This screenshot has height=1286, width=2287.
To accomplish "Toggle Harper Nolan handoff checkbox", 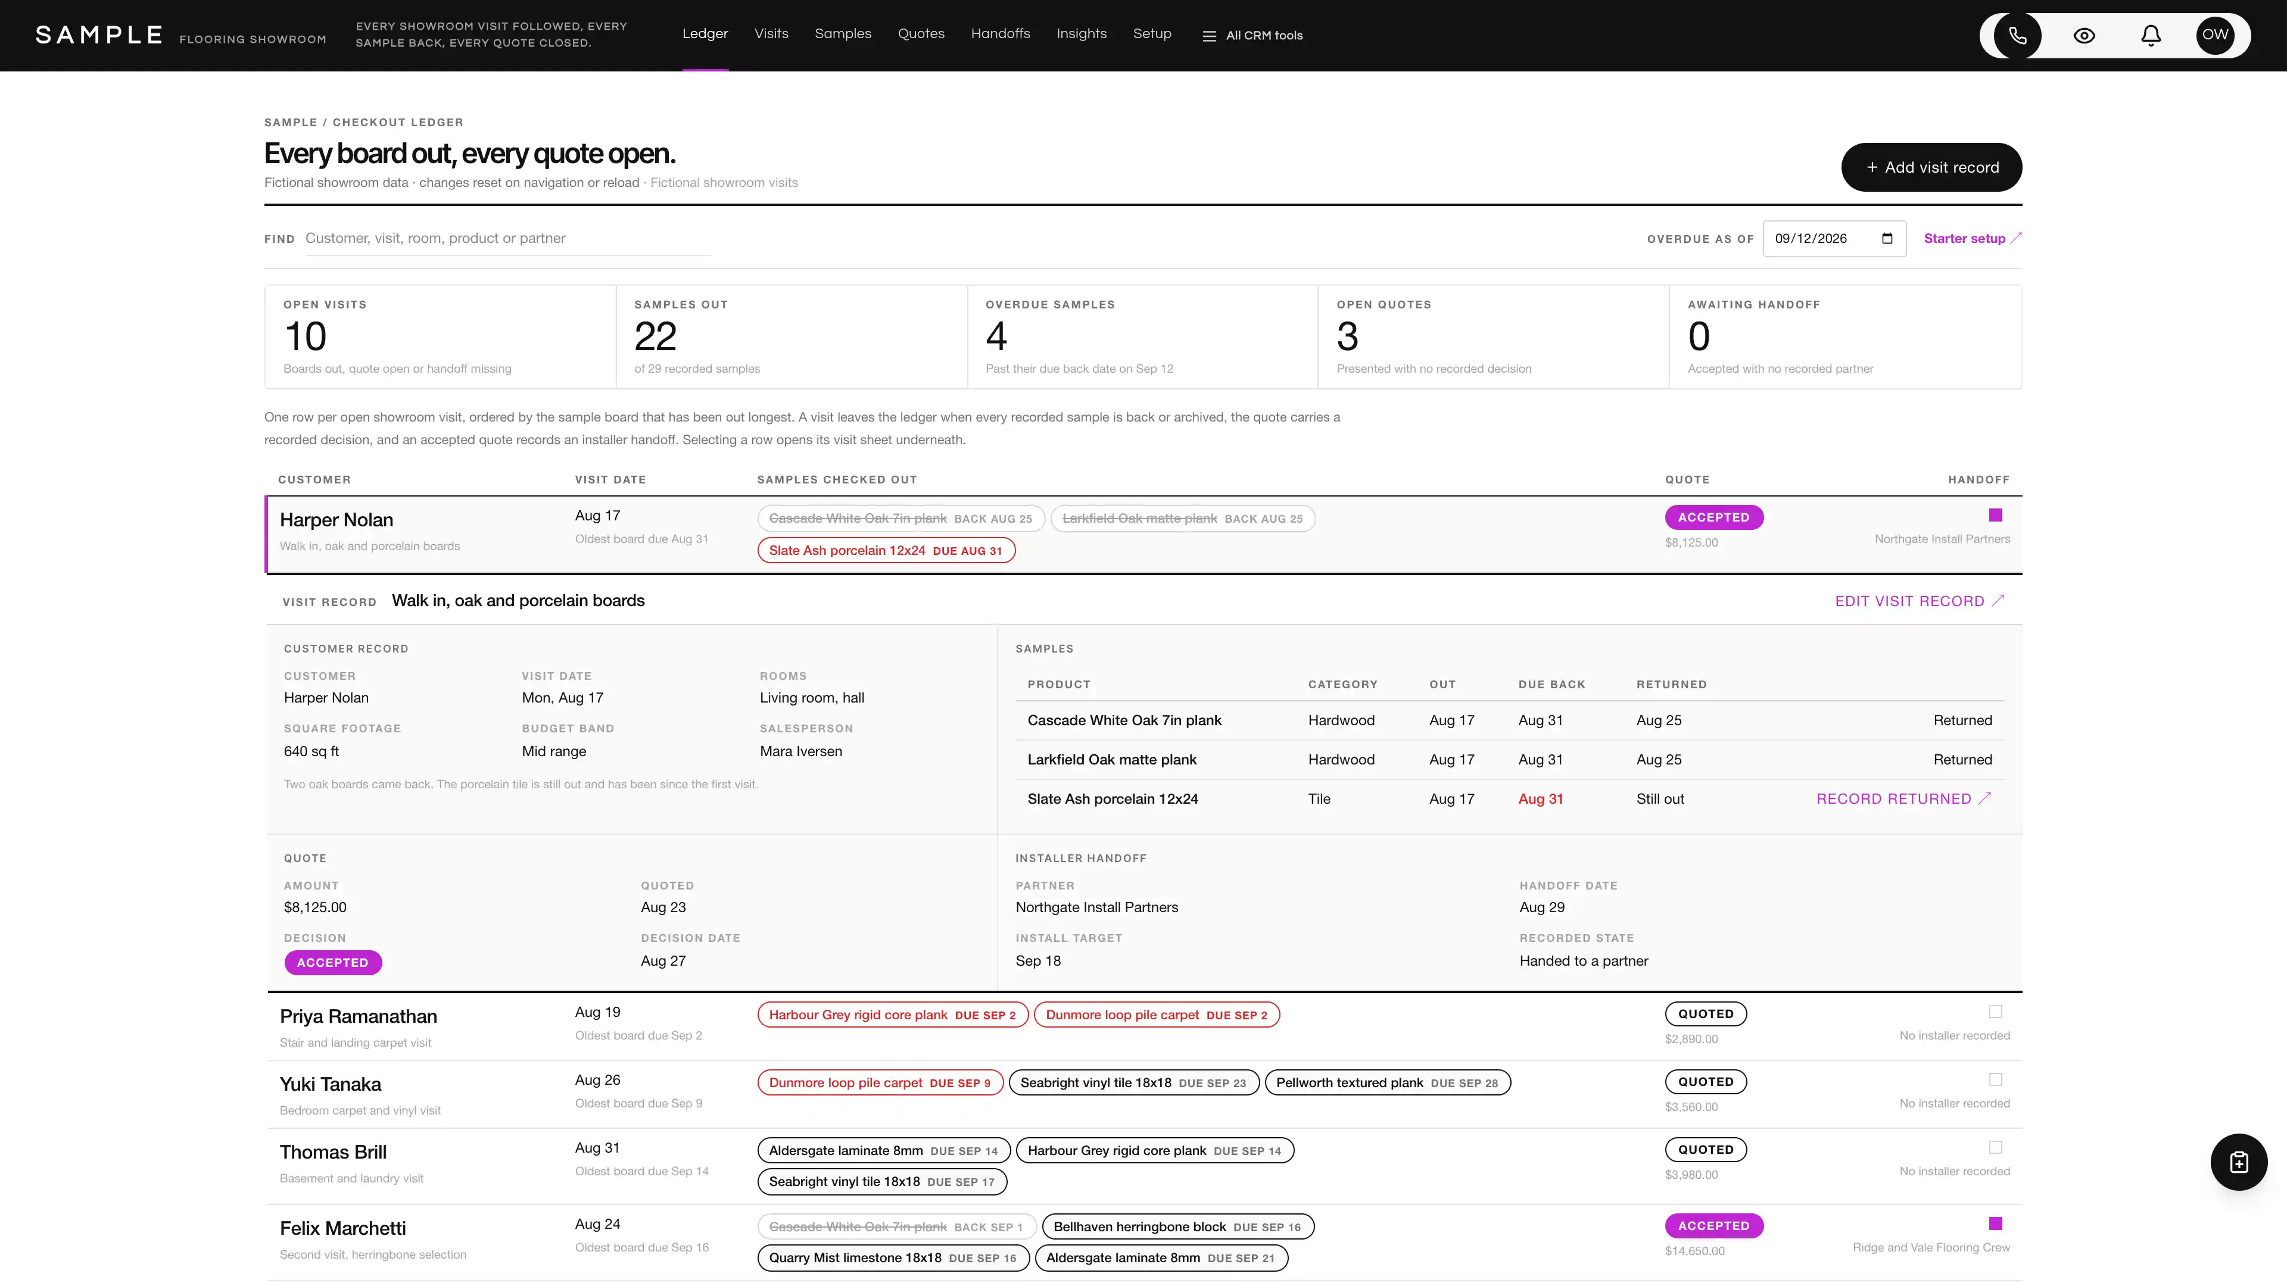I will [x=1995, y=515].
